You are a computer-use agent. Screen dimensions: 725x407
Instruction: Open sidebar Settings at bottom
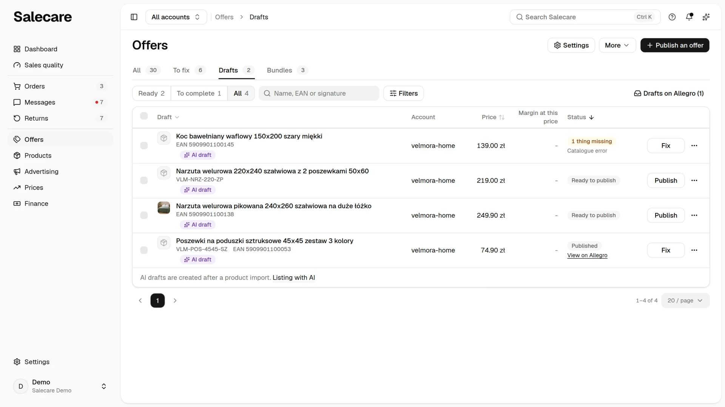[x=60, y=362]
